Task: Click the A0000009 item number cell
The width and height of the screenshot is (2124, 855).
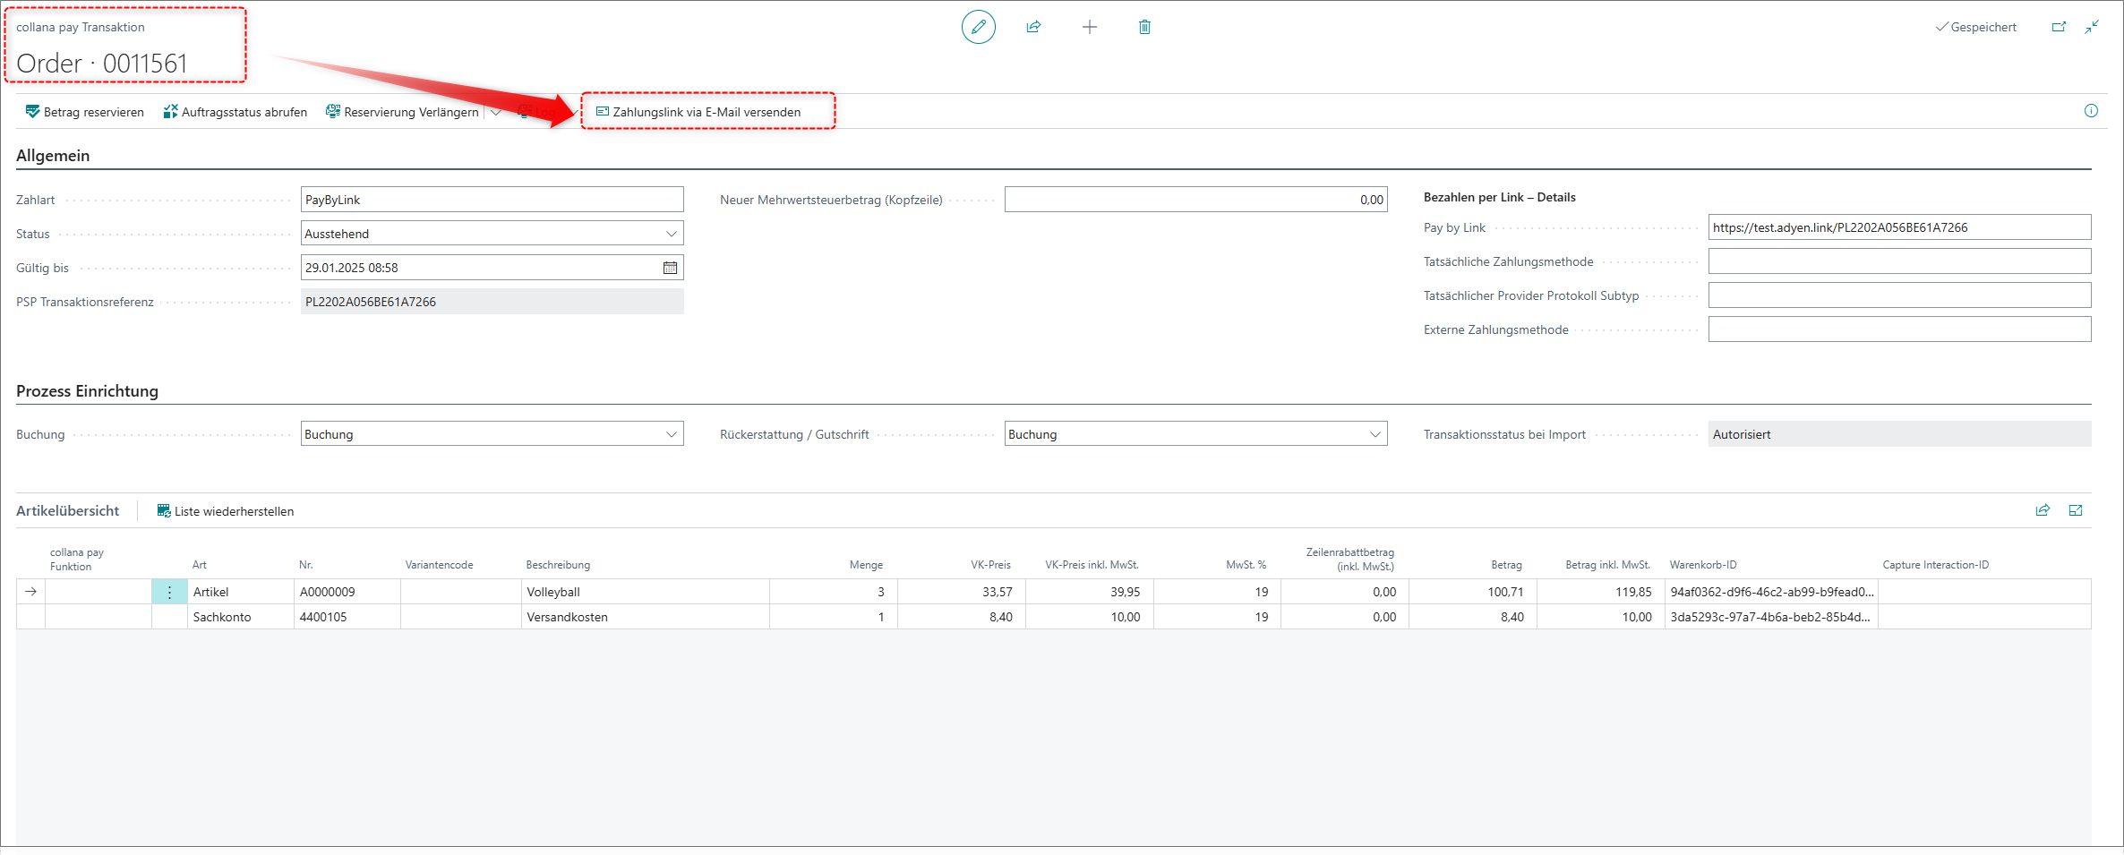Action: pyautogui.click(x=347, y=592)
